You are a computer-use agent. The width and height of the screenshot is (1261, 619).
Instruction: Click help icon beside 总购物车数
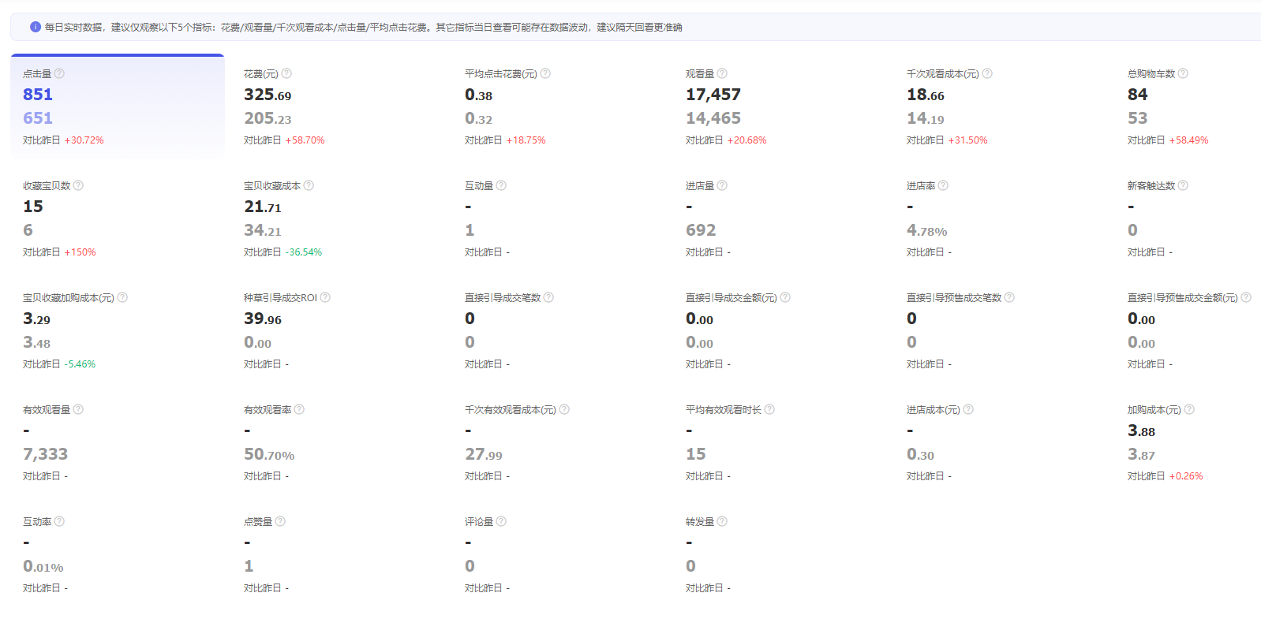pyautogui.click(x=1183, y=73)
